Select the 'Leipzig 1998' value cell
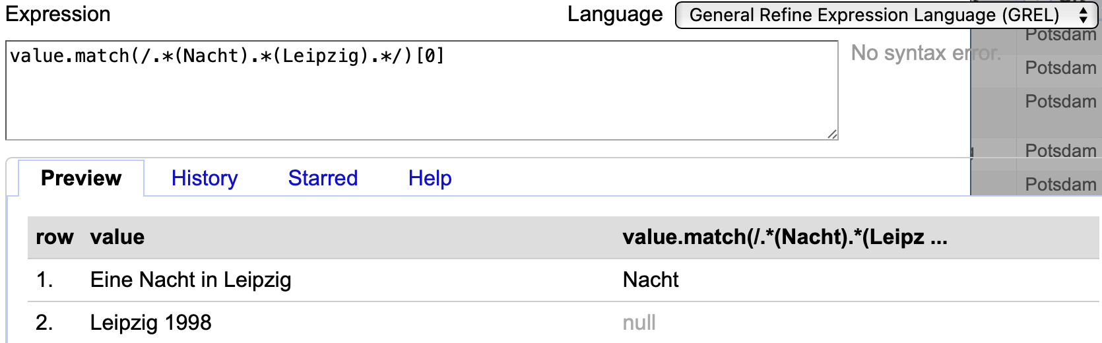Image resolution: width=1102 pixels, height=343 pixels. [150, 323]
